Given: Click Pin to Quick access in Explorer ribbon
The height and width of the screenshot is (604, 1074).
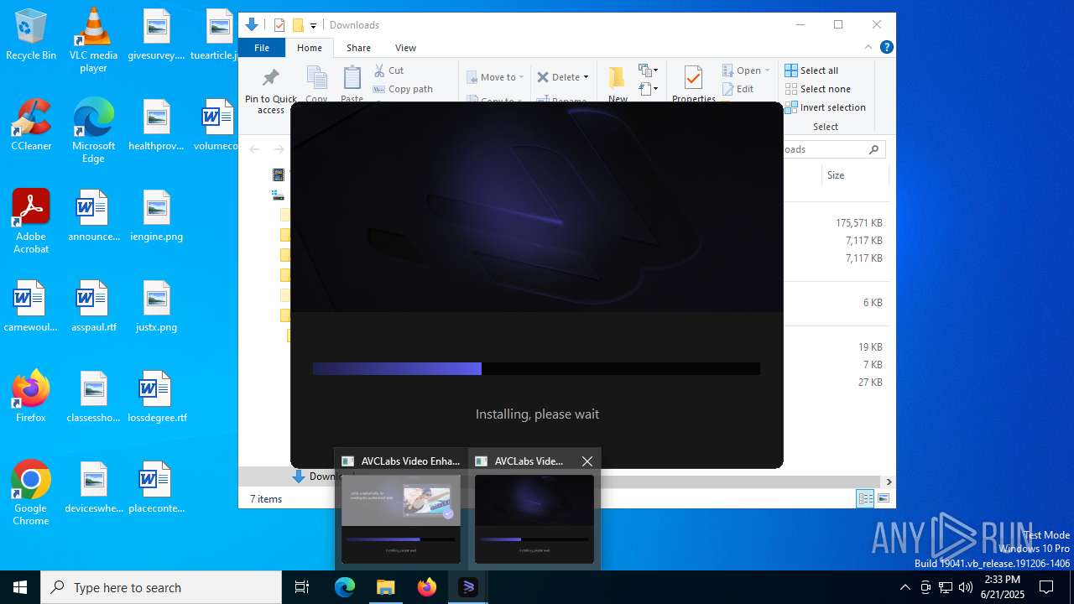Looking at the screenshot, I should (x=270, y=91).
